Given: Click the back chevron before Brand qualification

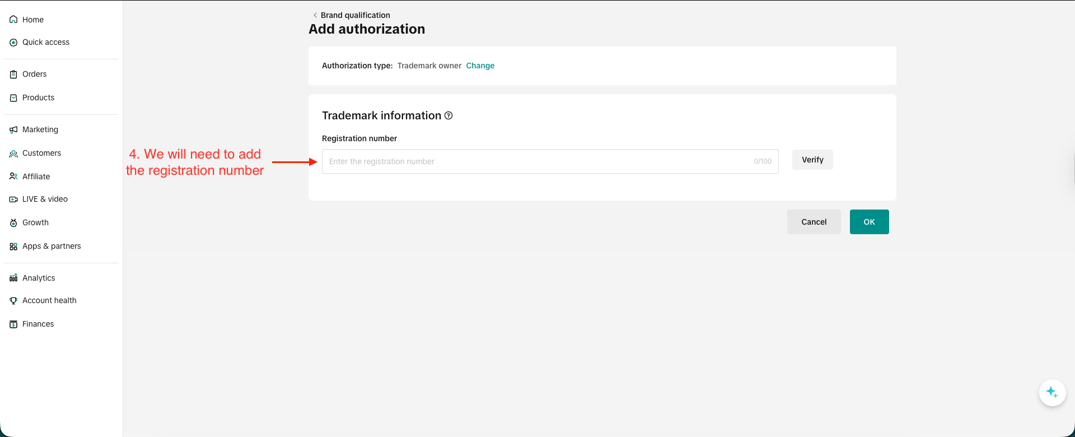Looking at the screenshot, I should tap(315, 15).
